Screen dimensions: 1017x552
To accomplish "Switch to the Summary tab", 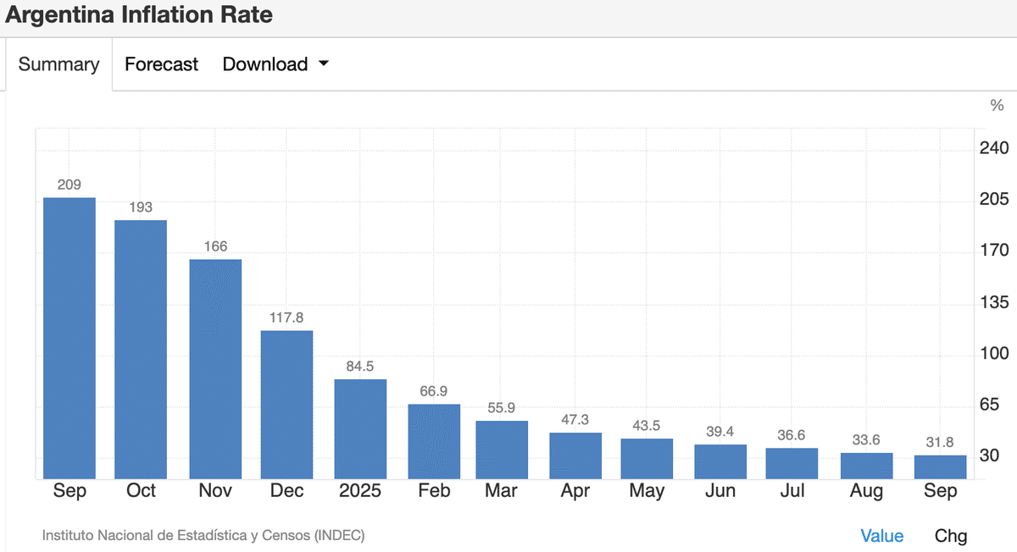I will [58, 64].
